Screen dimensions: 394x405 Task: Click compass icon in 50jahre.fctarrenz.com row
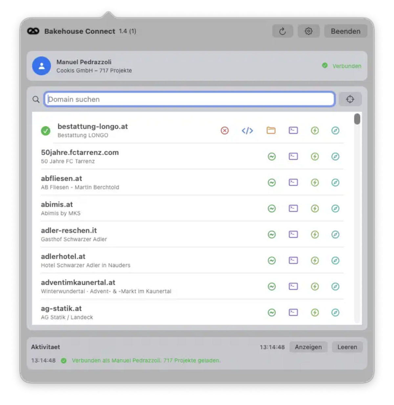click(x=335, y=157)
